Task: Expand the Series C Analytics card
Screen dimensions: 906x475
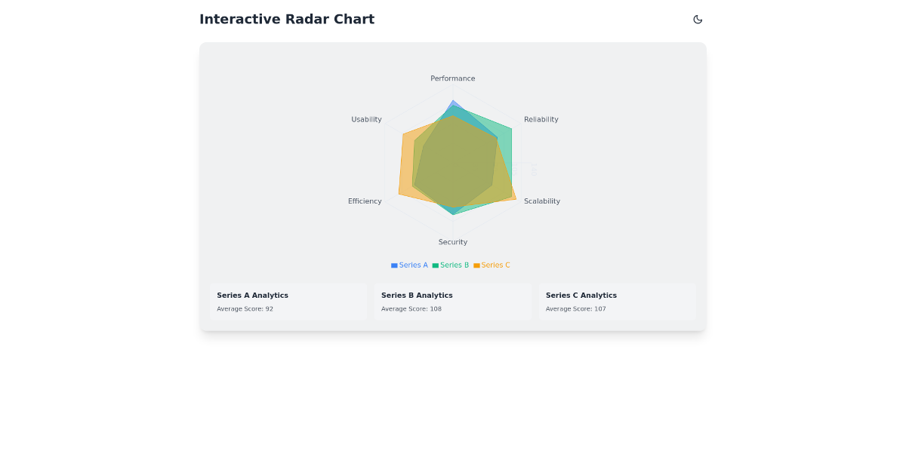Action: (615, 301)
